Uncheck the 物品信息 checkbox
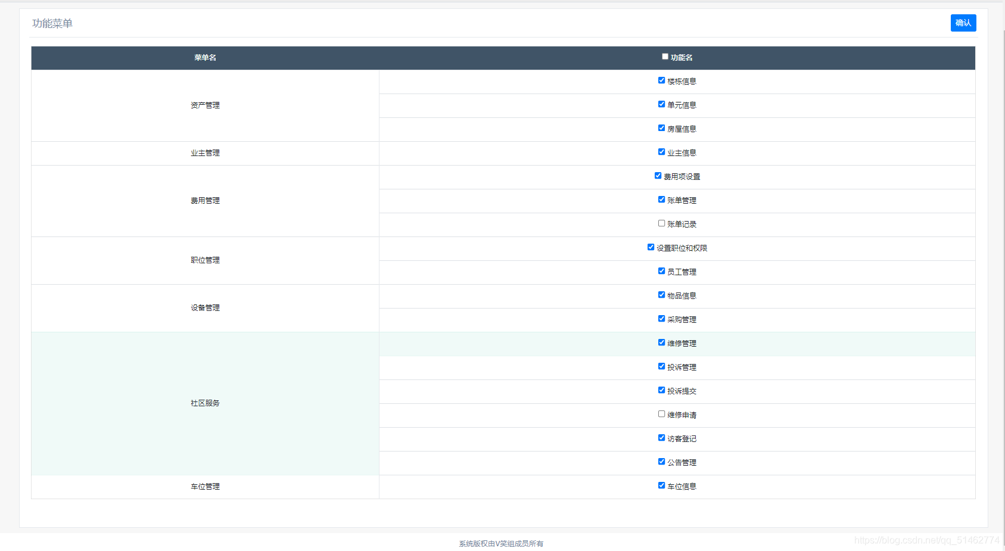The height and width of the screenshot is (551, 1005). click(x=661, y=295)
